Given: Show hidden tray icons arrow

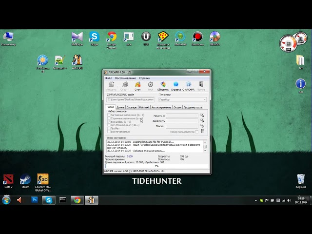Looking at the screenshot, I should point(255,200).
